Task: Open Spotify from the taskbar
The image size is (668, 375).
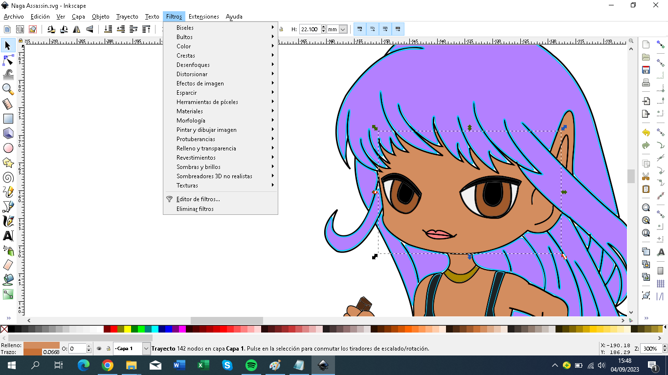Action: [251, 365]
